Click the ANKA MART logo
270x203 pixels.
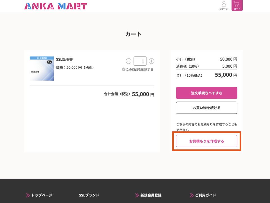click(x=56, y=6)
